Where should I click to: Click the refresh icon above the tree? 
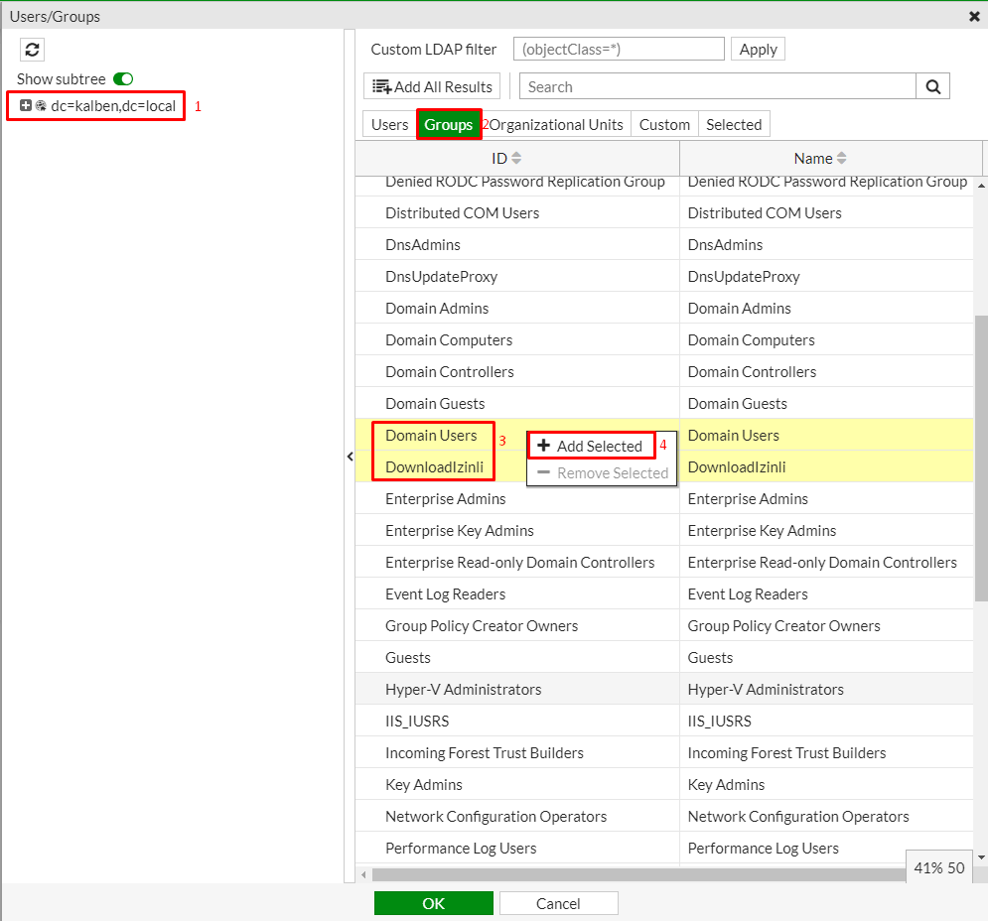(x=32, y=50)
